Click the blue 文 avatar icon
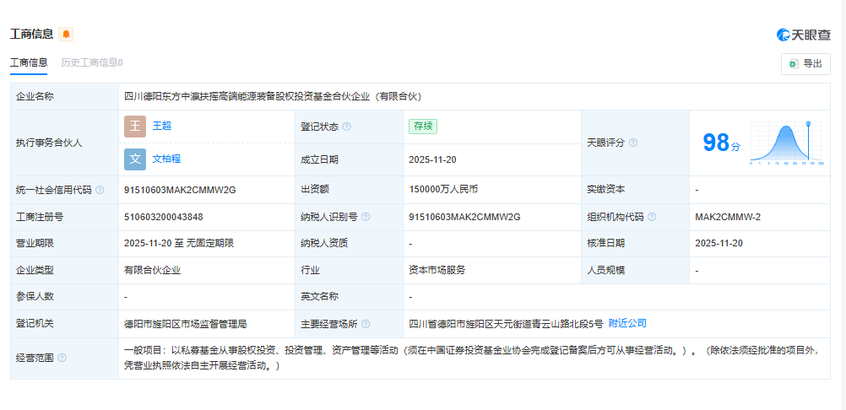 point(135,159)
